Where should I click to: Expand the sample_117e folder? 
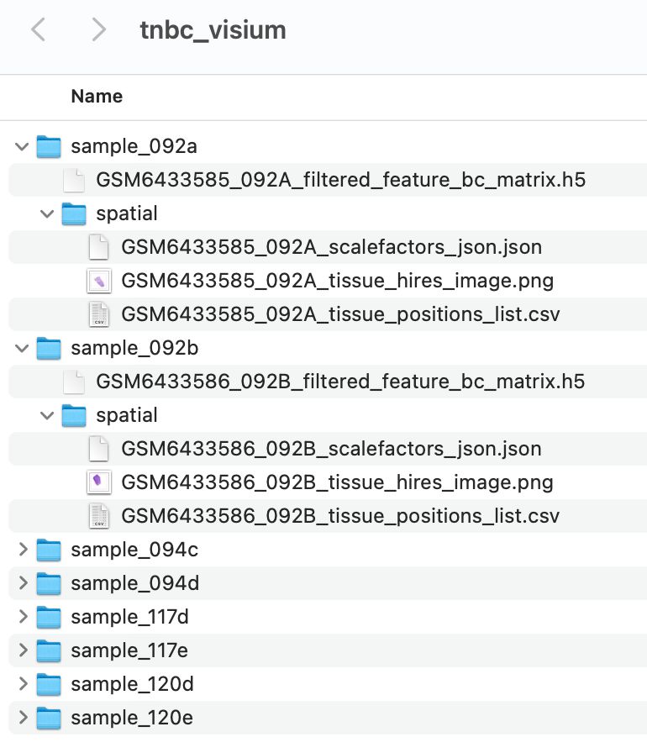[23, 650]
